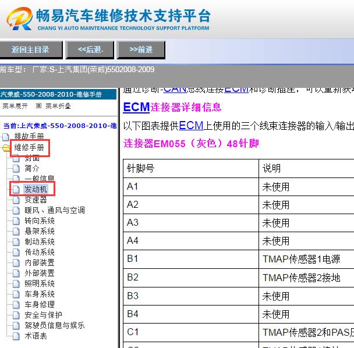Follow ECM link in 连接器详细信息 heading
This screenshot has height=348, width=354.
pyautogui.click(x=136, y=107)
